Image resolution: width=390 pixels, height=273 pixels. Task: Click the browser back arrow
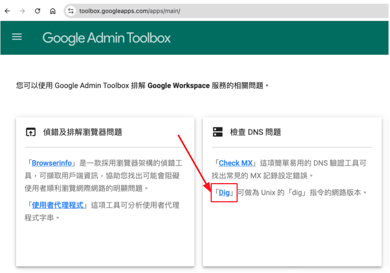click(x=7, y=11)
